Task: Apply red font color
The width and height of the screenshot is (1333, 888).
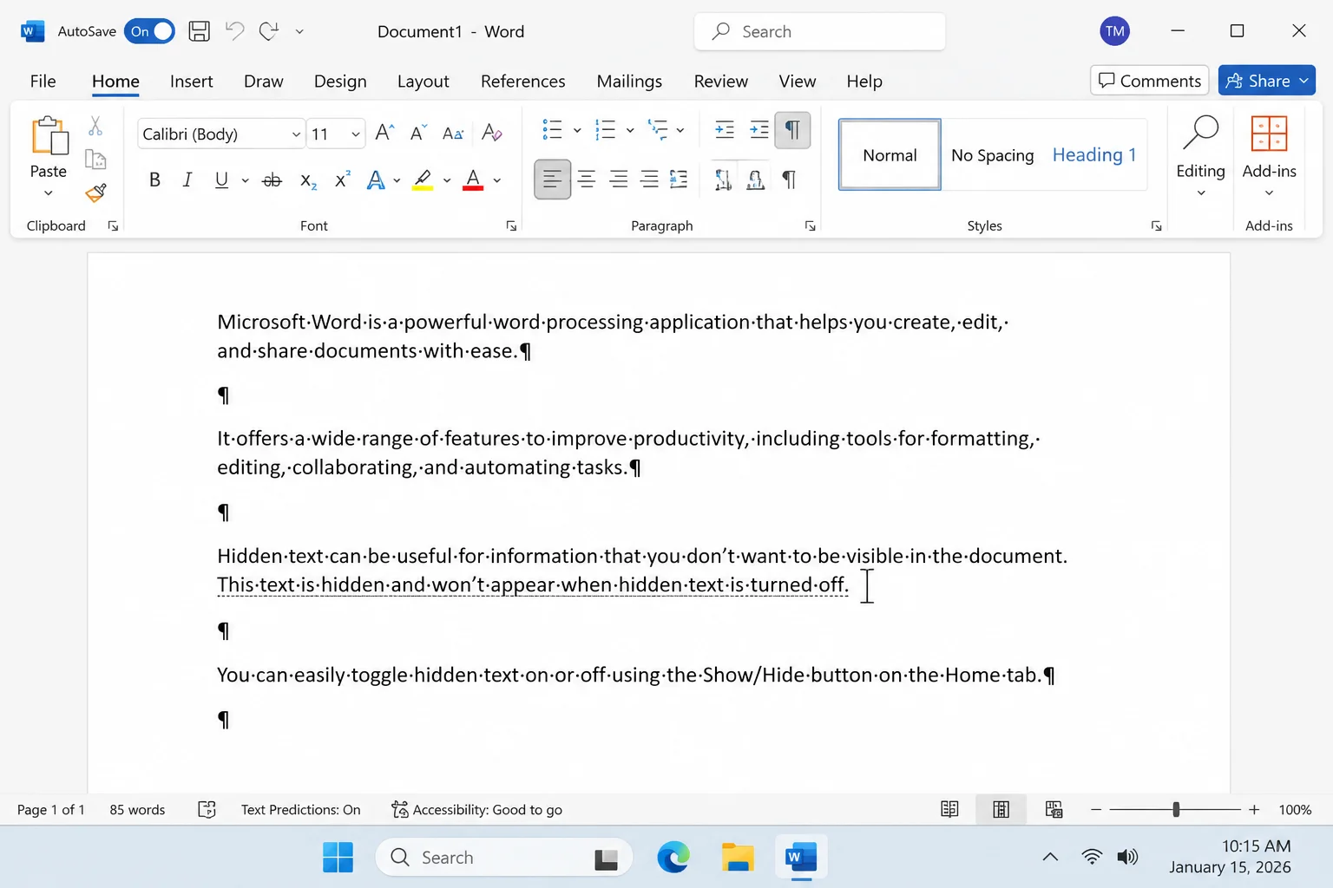Action: [x=473, y=180]
